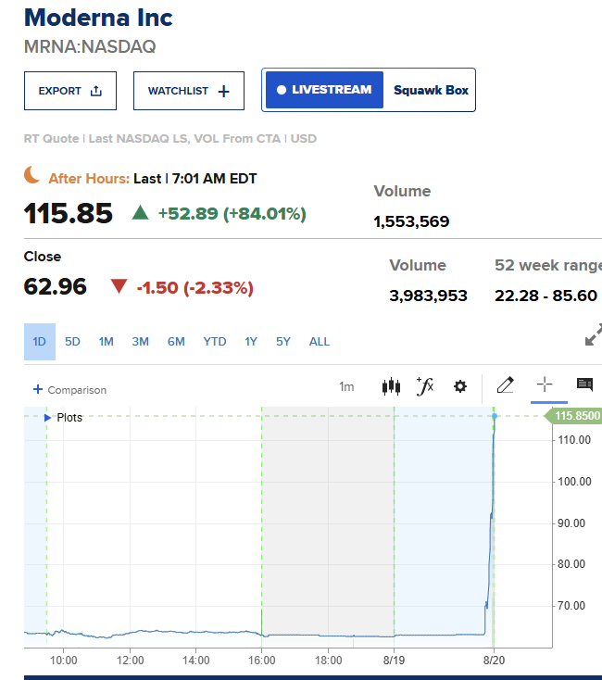Click the +52.89 (+84.01%) change text
The image size is (602, 680).
click(232, 214)
